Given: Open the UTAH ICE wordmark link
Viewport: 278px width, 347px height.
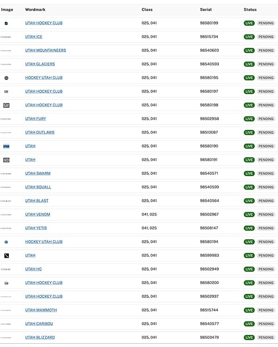Looking at the screenshot, I should 34,37.
